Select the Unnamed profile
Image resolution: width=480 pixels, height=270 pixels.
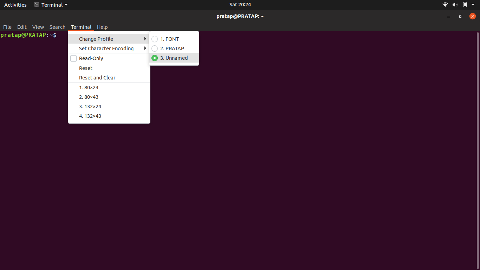[174, 58]
